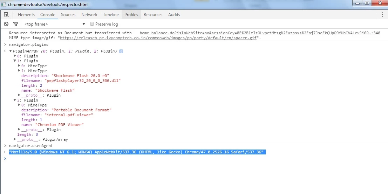Viewport: 388px width, 194px height.
Task: Select the navigator.userAgent command line
Action: (31, 146)
